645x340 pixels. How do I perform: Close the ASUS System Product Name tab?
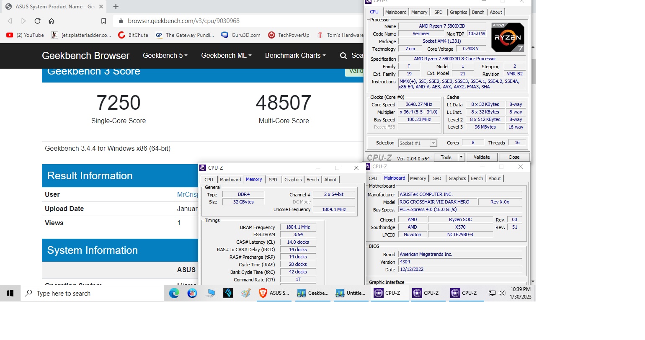[x=101, y=7]
